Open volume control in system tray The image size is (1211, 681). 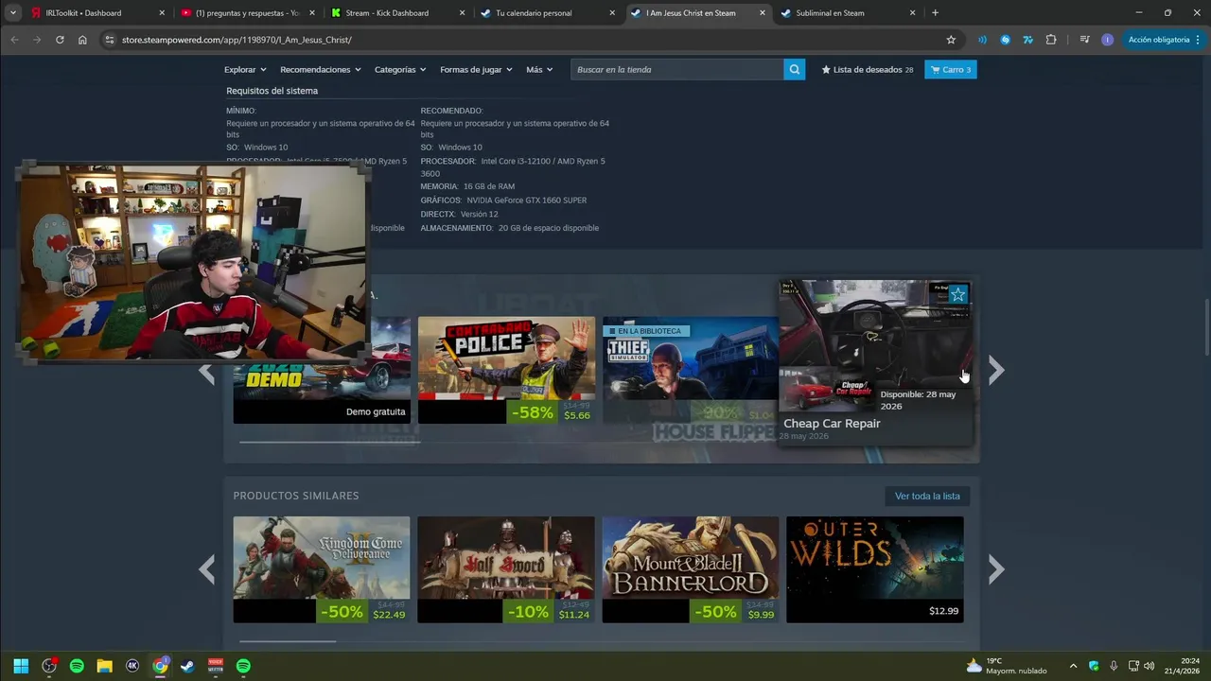click(1149, 666)
